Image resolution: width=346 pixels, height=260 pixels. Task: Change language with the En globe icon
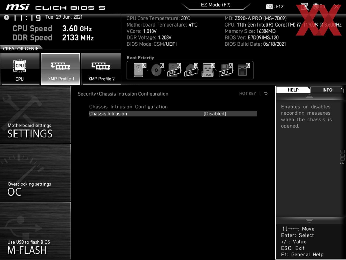(319, 7)
